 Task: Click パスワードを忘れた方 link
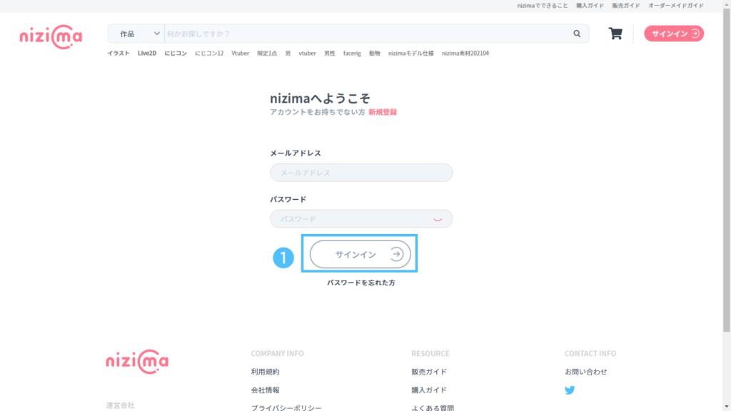click(361, 283)
